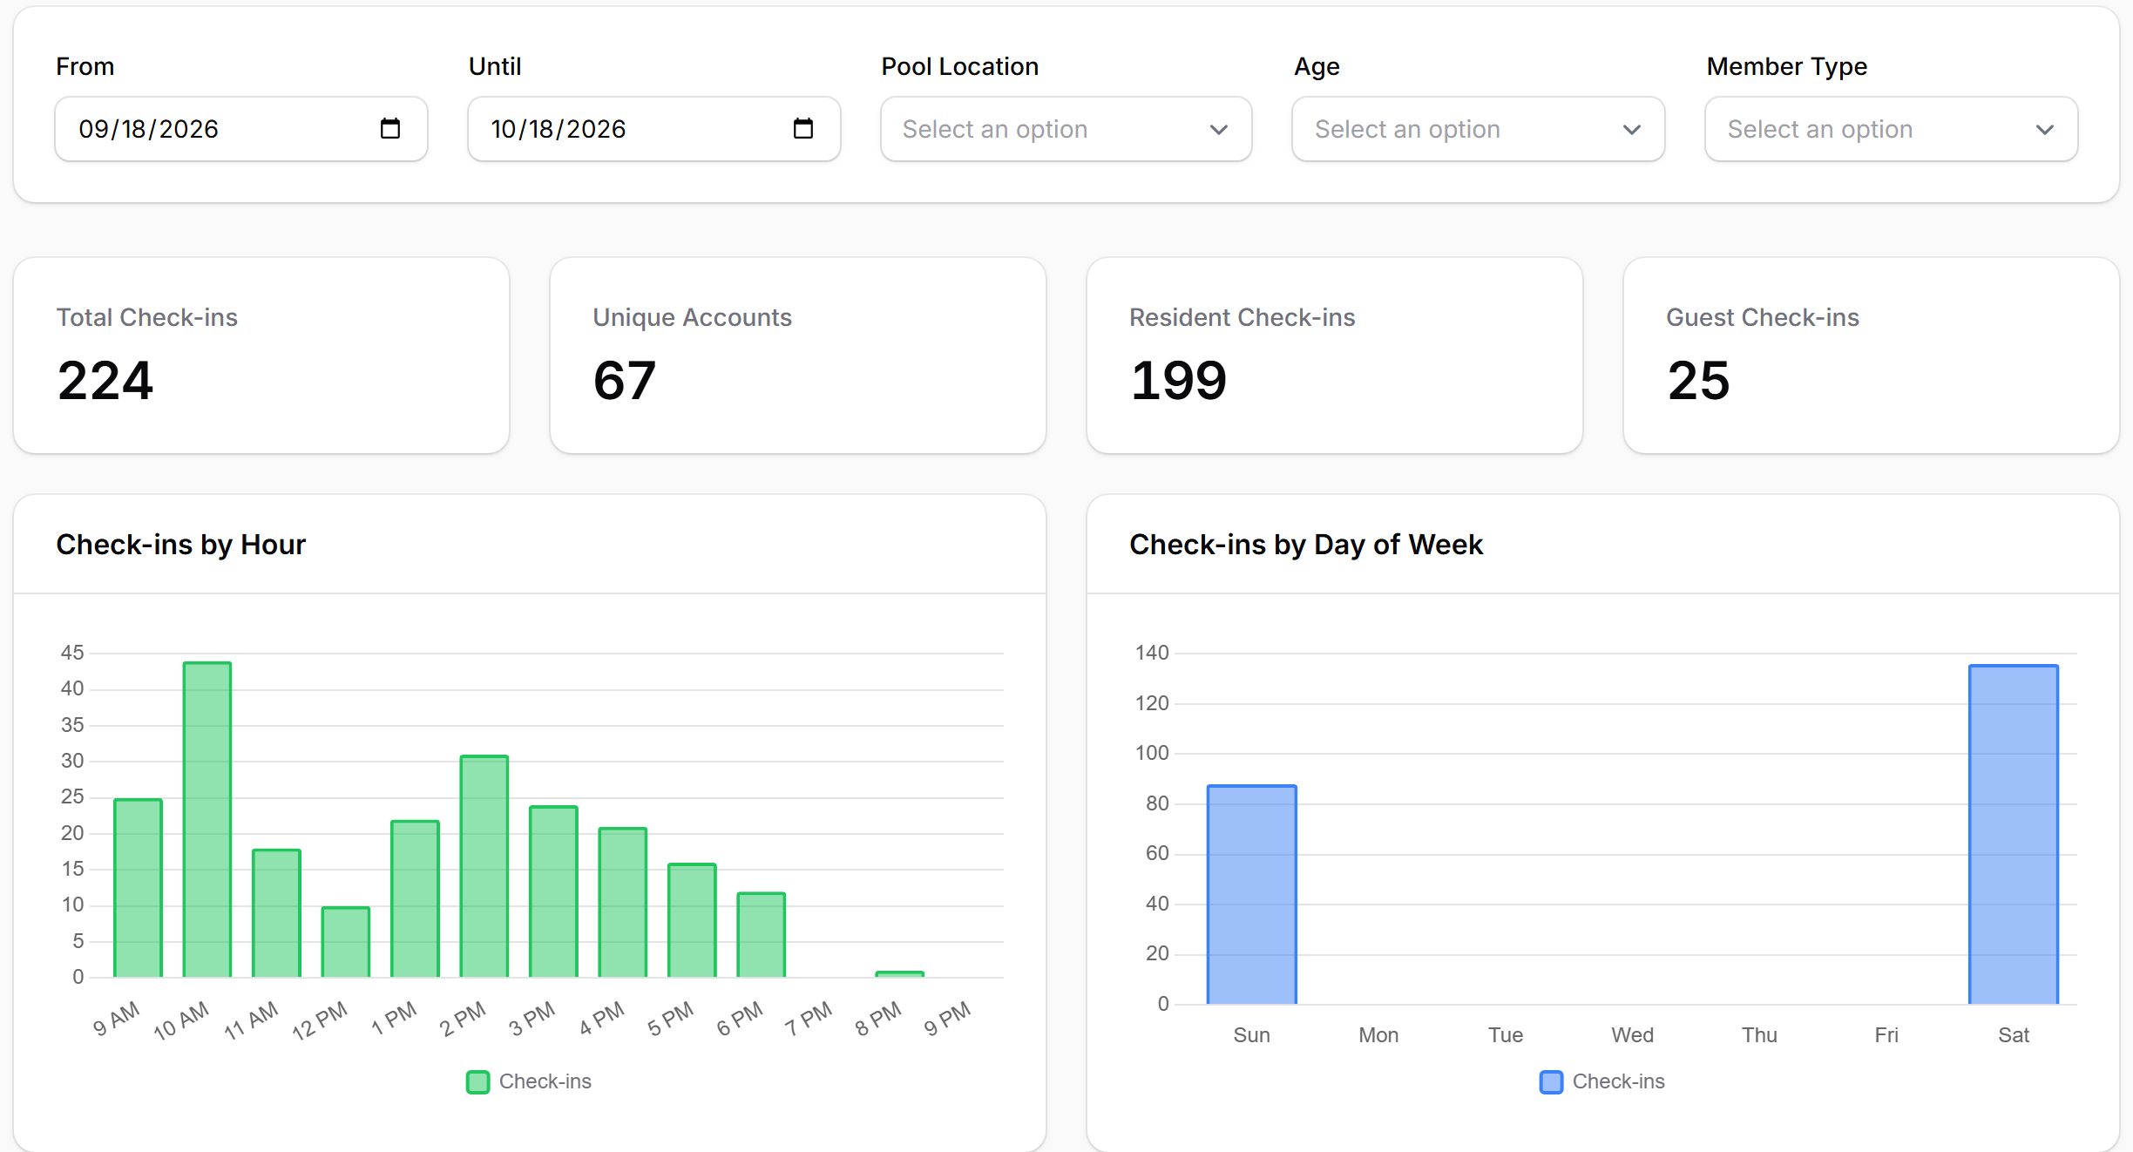Image resolution: width=2133 pixels, height=1152 pixels.
Task: Open calendar picker in From date field
Action: (390, 129)
